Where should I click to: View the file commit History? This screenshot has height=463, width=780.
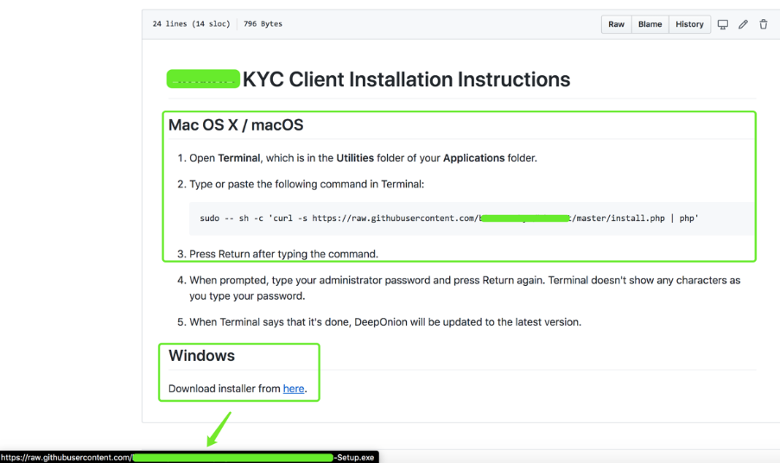tap(689, 24)
